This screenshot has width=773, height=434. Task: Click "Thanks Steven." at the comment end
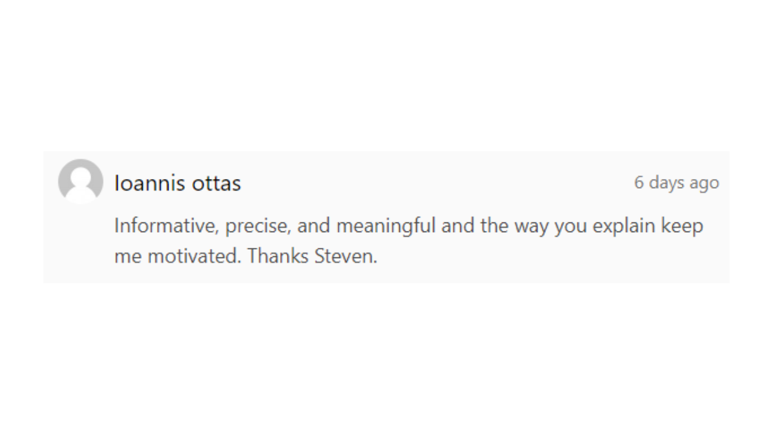[312, 256]
